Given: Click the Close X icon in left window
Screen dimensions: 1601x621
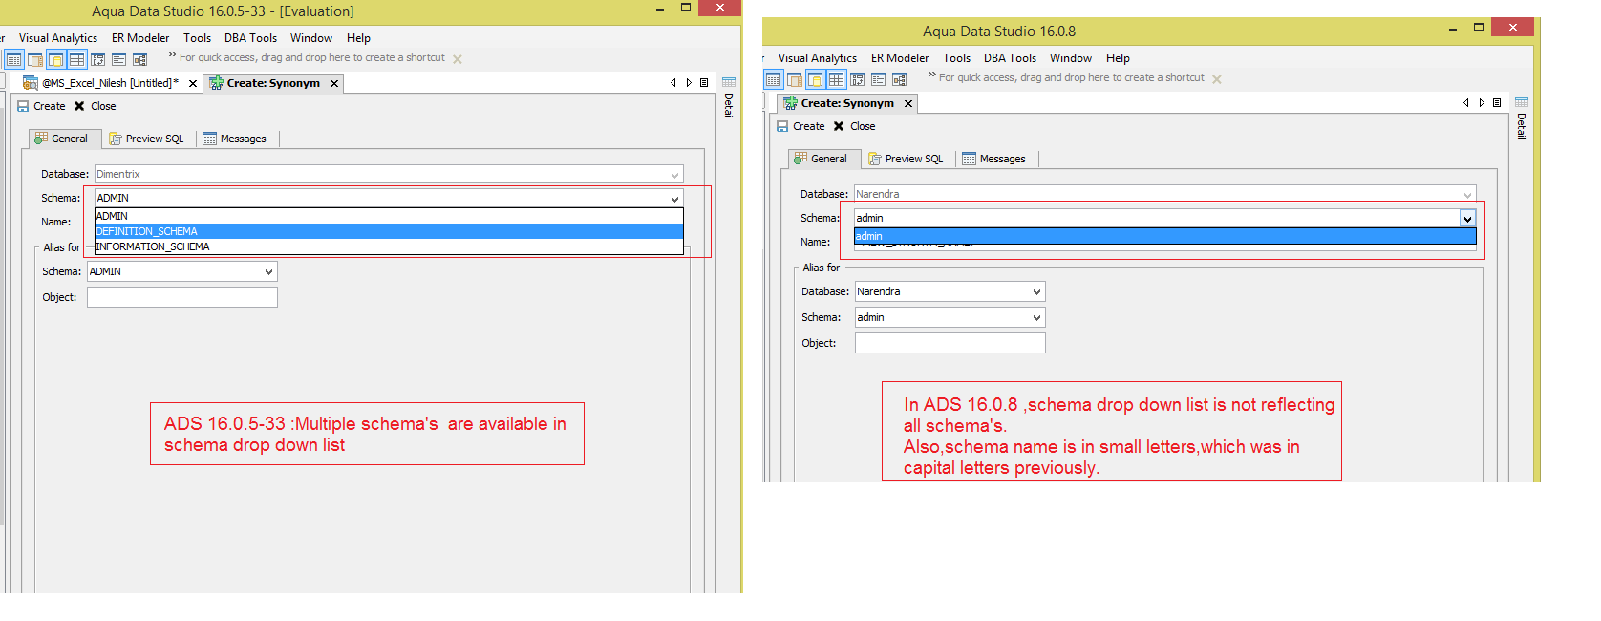Looking at the screenshot, I should coord(79,106).
